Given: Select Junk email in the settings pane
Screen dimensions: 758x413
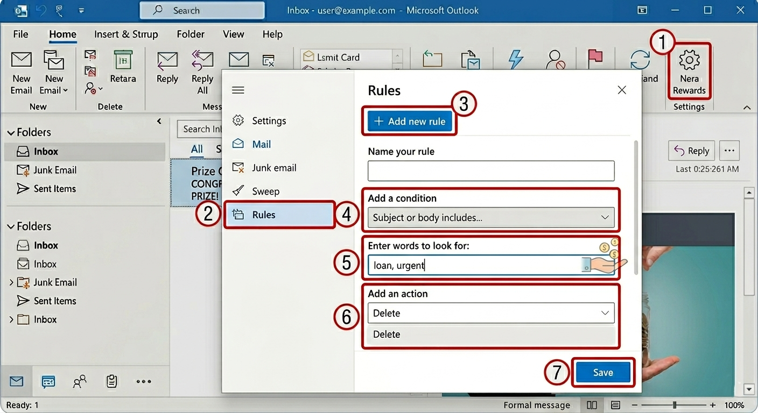Looking at the screenshot, I should click(273, 167).
